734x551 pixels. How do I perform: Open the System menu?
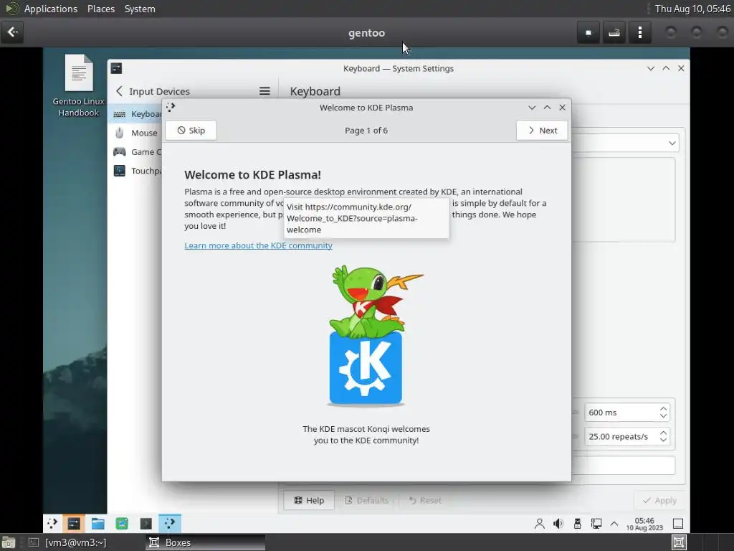coord(140,9)
